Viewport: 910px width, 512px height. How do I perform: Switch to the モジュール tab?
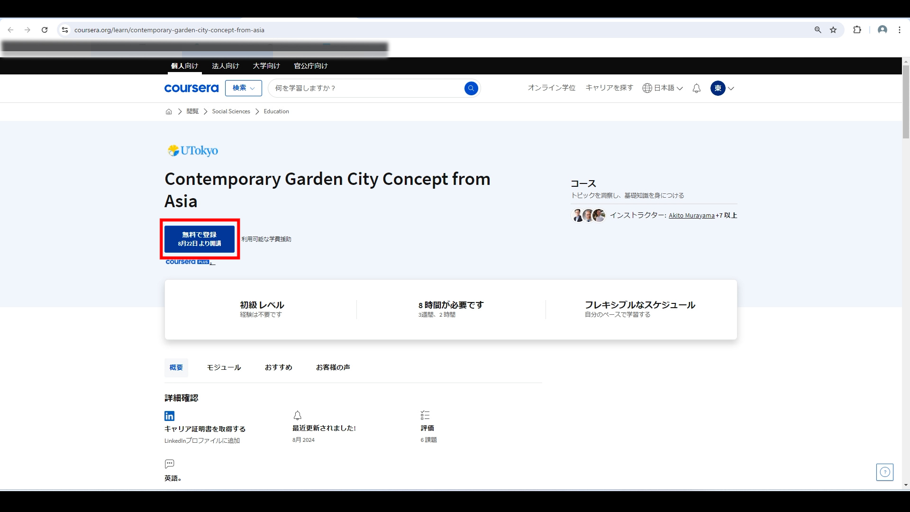point(224,367)
